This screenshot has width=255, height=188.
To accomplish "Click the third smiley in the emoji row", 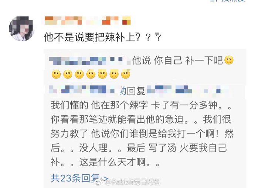I will coord(79,74).
